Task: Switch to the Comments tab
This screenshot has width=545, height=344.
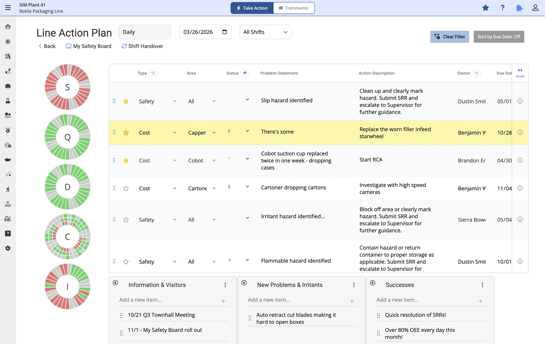Action: (294, 8)
